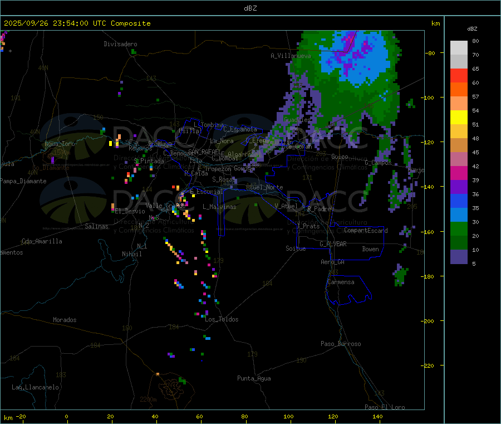Click the Paso_El_Loro map label

coord(385,407)
